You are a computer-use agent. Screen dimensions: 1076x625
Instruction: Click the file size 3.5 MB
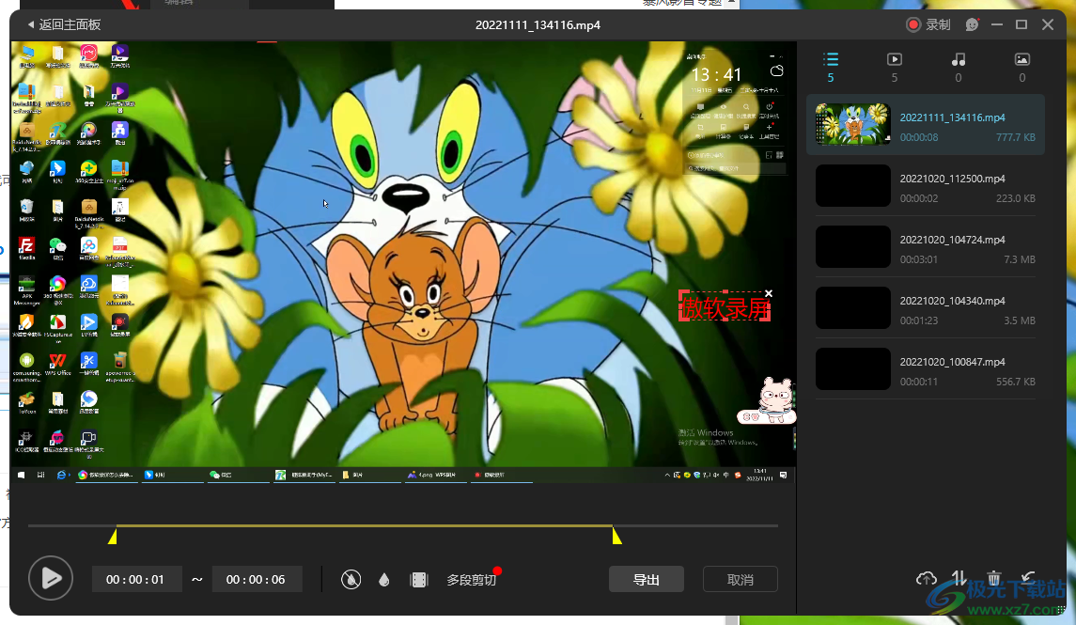1020,320
